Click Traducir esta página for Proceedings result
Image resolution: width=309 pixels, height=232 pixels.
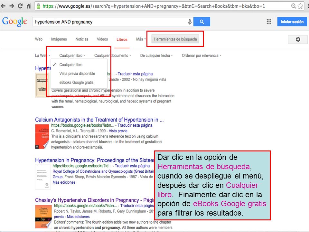(x=132, y=166)
